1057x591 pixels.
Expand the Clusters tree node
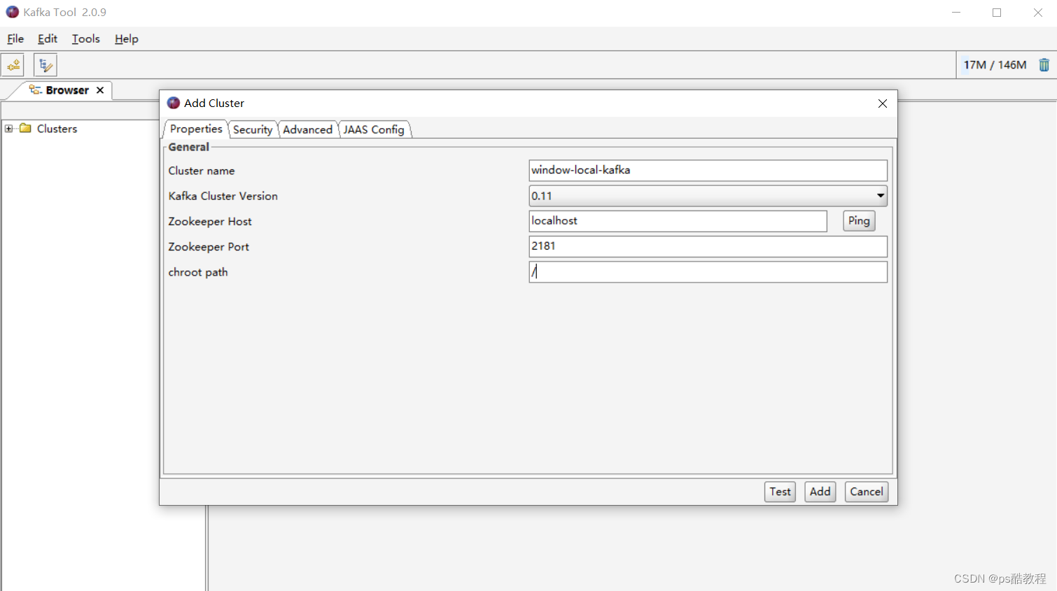[9, 129]
